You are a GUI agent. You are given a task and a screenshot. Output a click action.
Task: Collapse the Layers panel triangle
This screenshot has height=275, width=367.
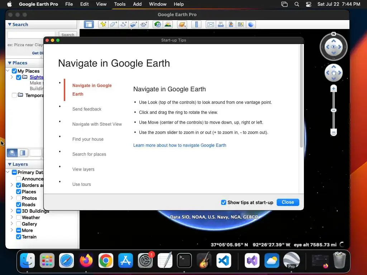10,164
